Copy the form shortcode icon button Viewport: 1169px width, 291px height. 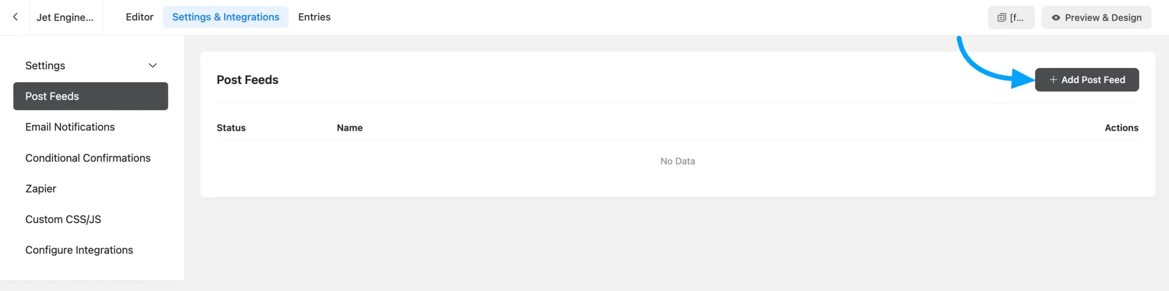coord(1011,17)
